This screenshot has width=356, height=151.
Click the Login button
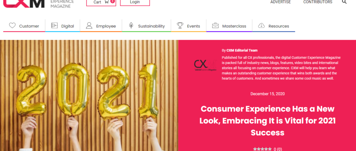pyautogui.click(x=135, y=2)
